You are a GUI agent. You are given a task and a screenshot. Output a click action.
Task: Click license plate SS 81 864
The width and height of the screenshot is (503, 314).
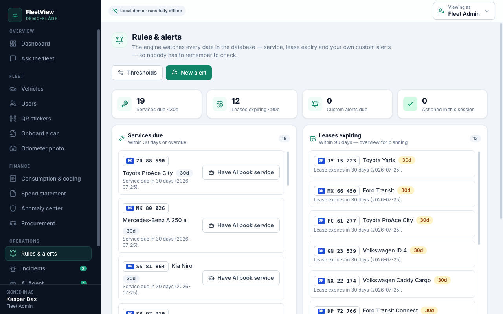pos(145,266)
